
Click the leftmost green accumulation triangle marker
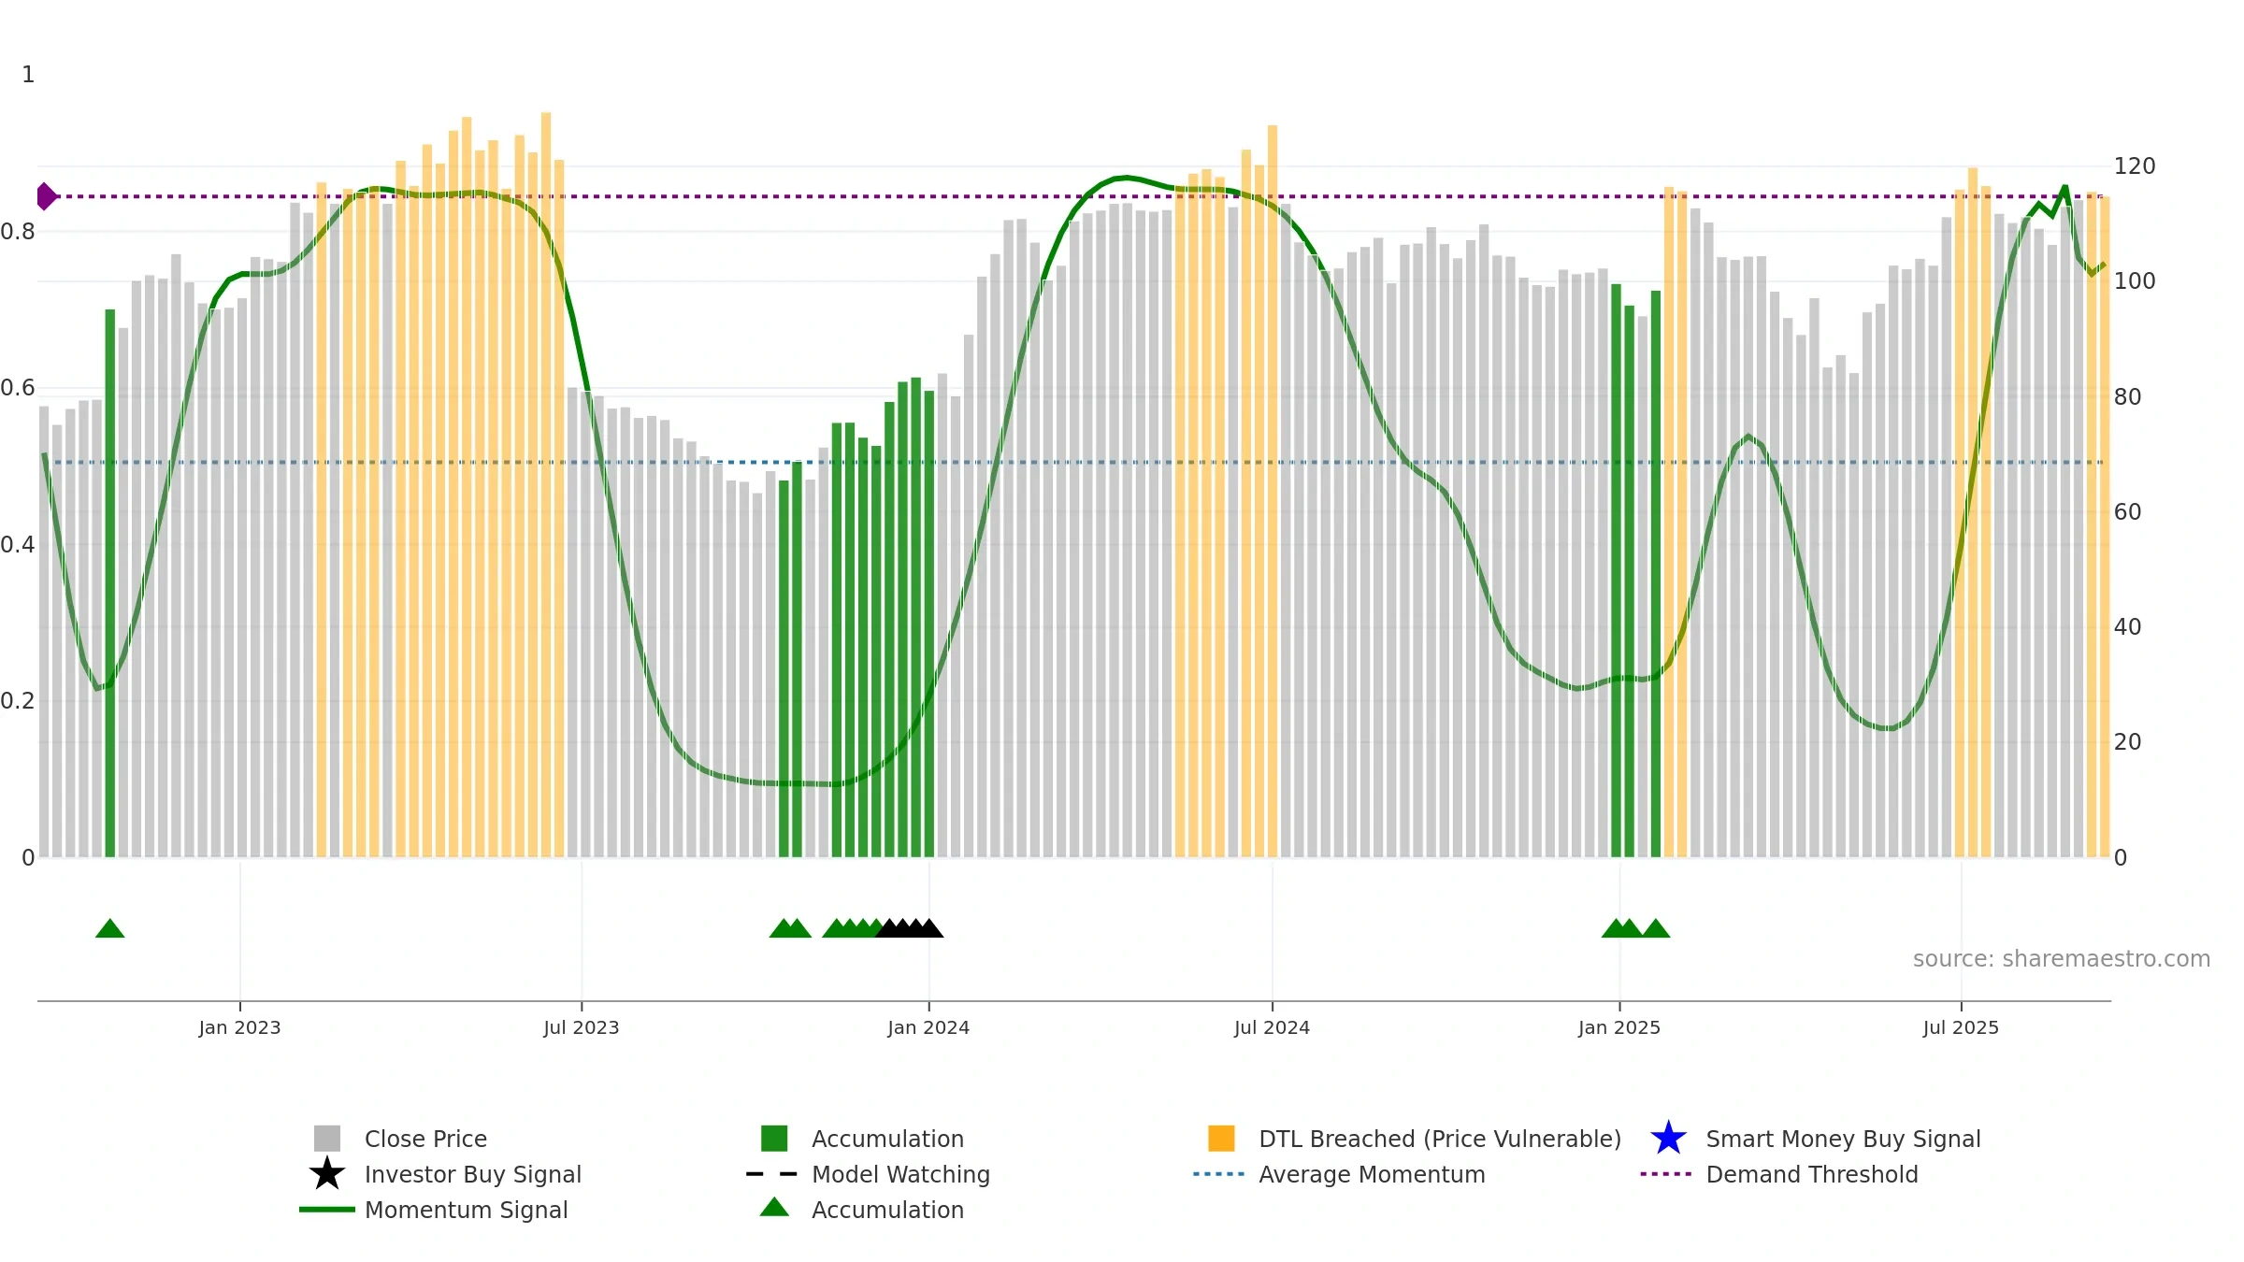click(110, 928)
